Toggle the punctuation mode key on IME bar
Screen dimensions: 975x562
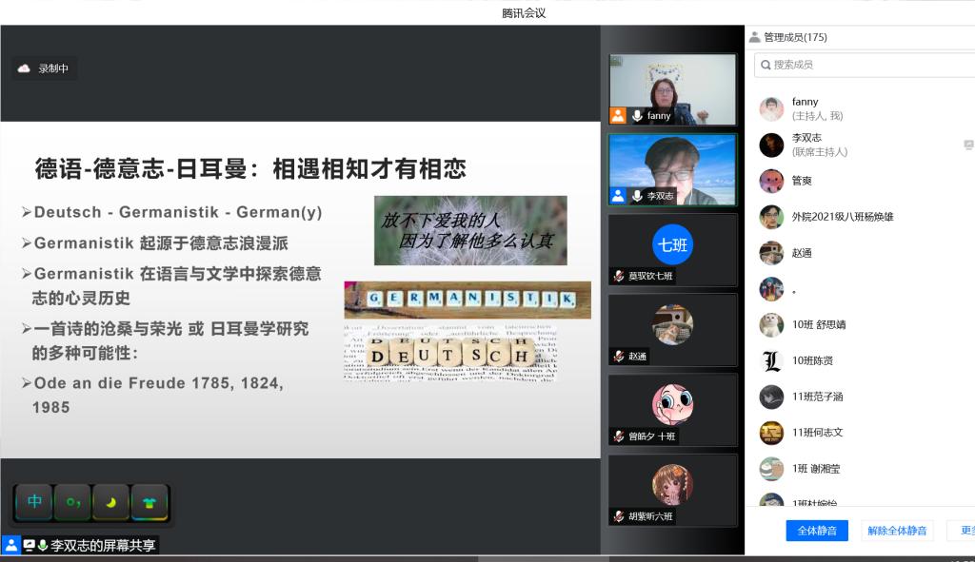pos(72,501)
